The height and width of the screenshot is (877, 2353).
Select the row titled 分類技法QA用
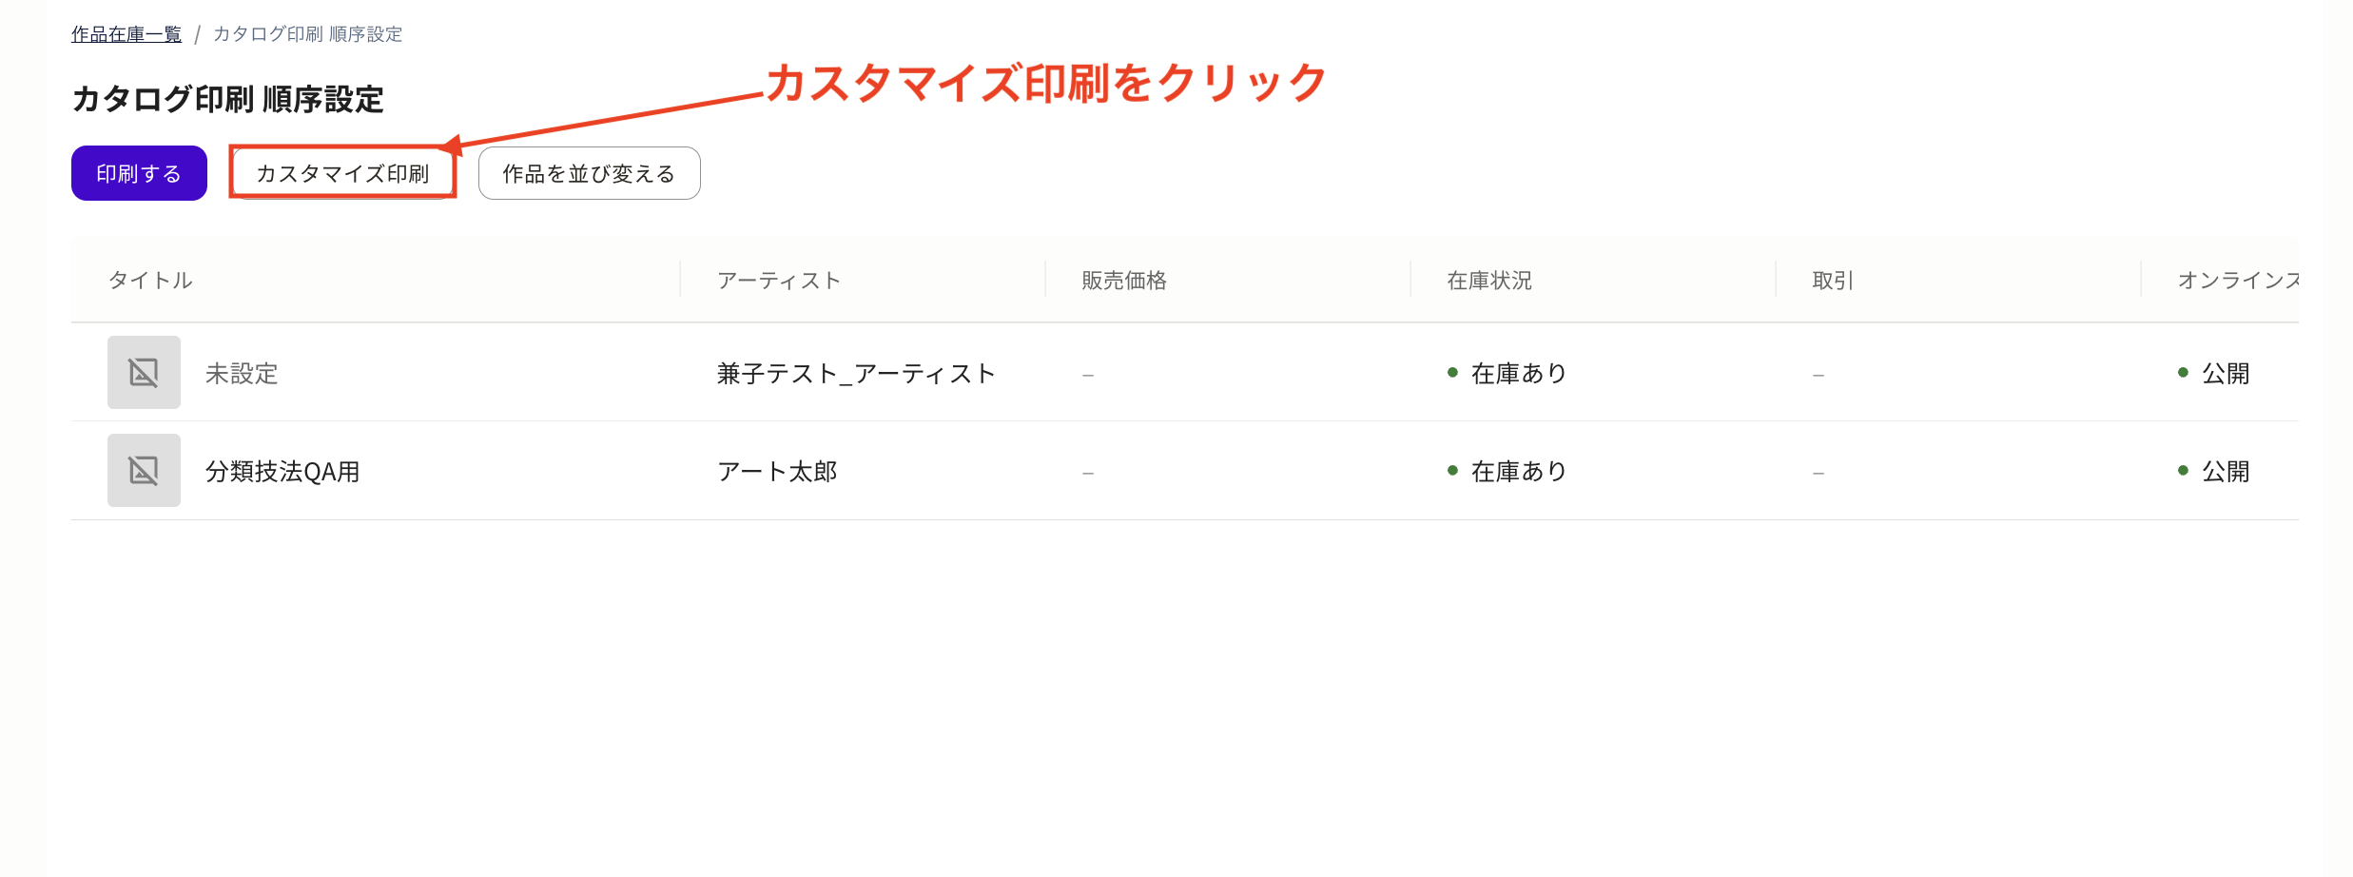[282, 470]
